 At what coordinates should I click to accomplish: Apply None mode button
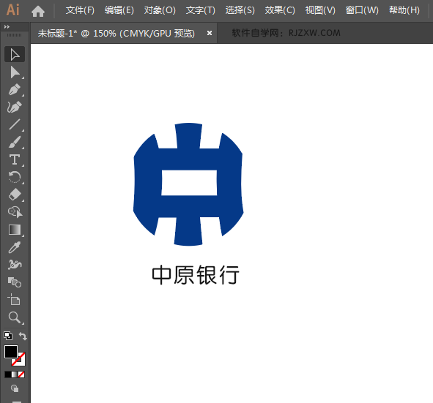[21, 374]
